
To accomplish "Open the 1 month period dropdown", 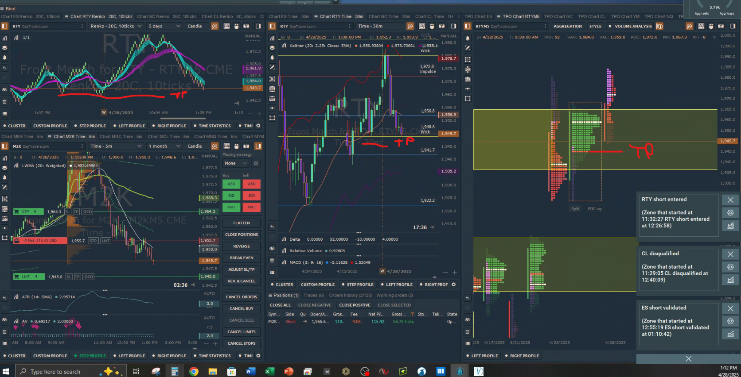I will pyautogui.click(x=165, y=146).
